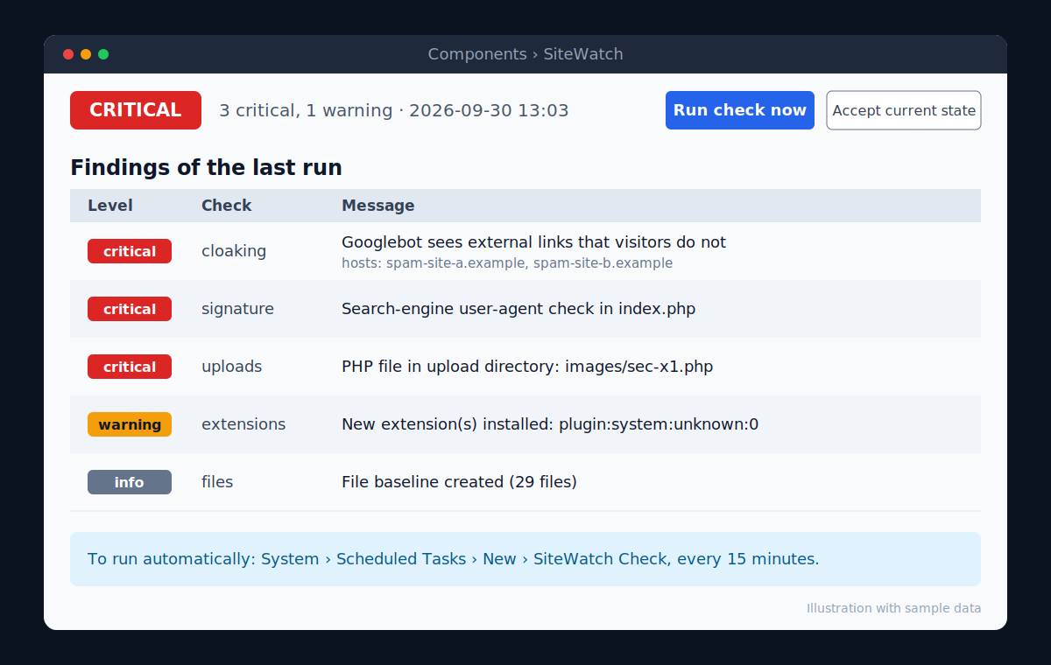
Task: Click the Check column header
Action: point(226,206)
